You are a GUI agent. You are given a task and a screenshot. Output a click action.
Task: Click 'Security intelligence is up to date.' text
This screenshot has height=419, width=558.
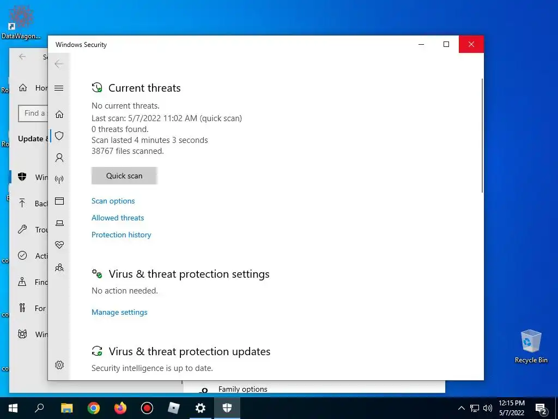click(x=152, y=368)
